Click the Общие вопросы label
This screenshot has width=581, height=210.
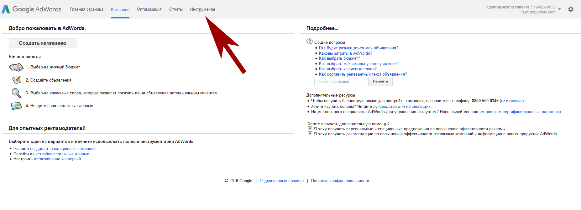point(330,42)
